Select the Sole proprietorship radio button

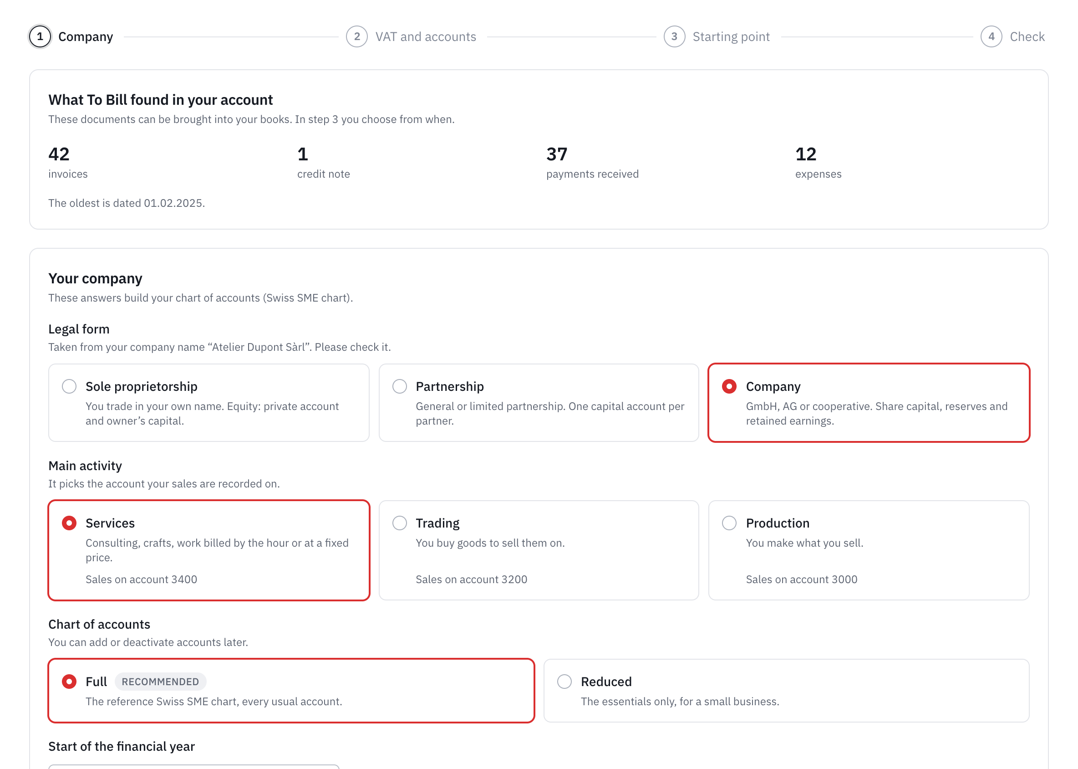click(x=69, y=386)
